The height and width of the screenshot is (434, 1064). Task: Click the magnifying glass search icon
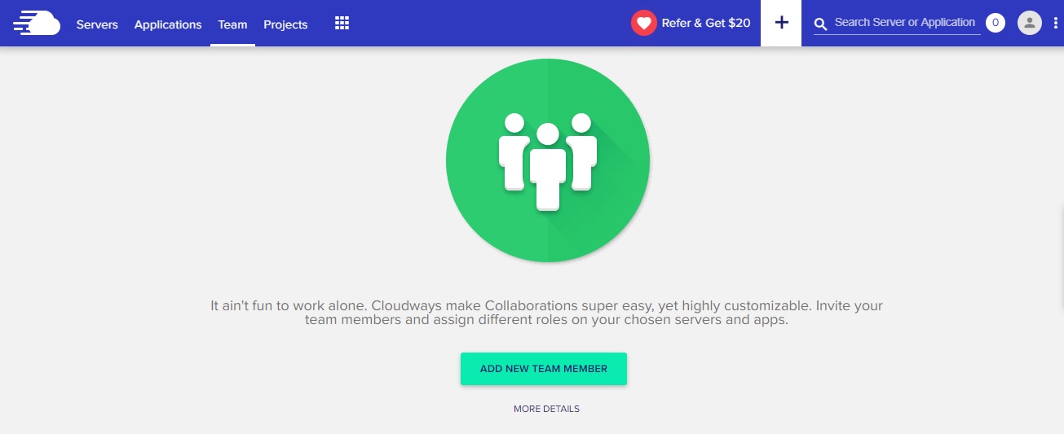click(821, 24)
